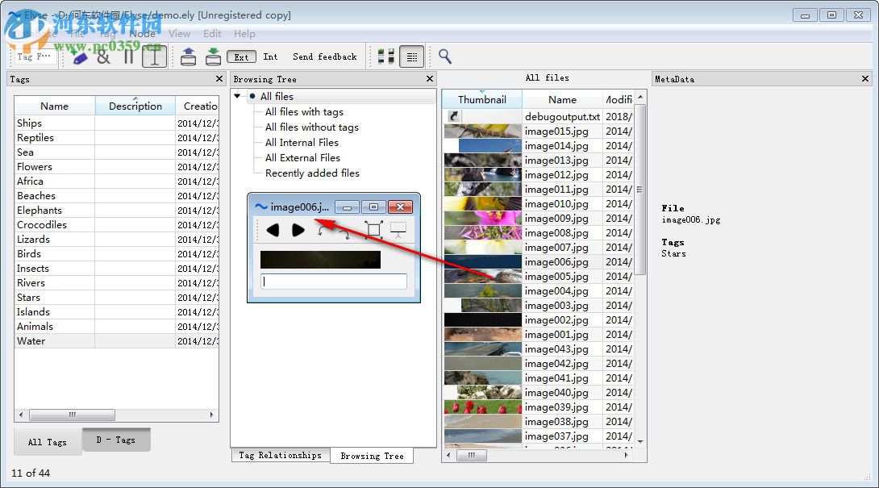Viewport: 879px width, 488px height.
Task: Select All files without tags node
Action: [311, 127]
